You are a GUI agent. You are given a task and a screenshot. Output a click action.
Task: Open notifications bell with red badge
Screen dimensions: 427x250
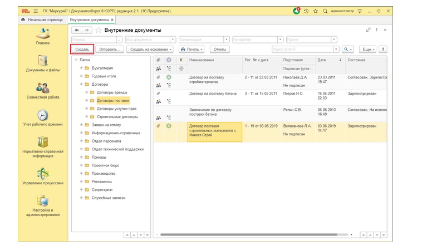click(x=297, y=11)
